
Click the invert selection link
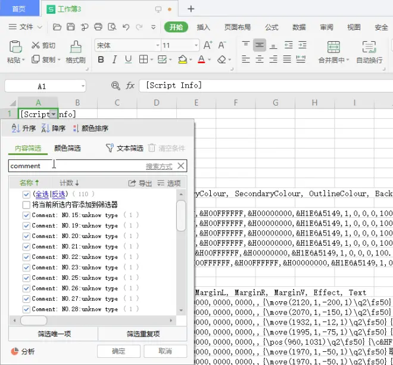[59, 194]
